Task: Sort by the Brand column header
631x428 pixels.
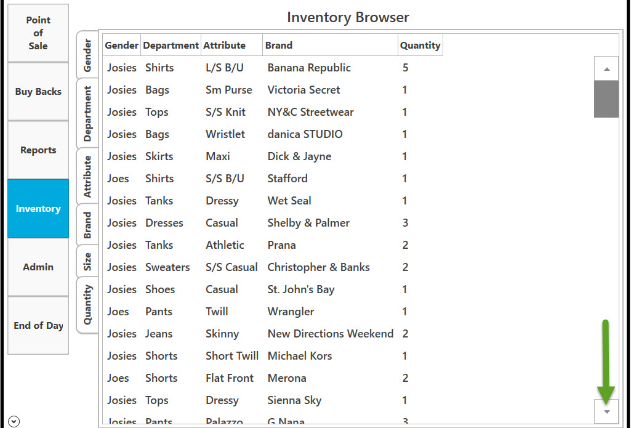Action: 330,45
